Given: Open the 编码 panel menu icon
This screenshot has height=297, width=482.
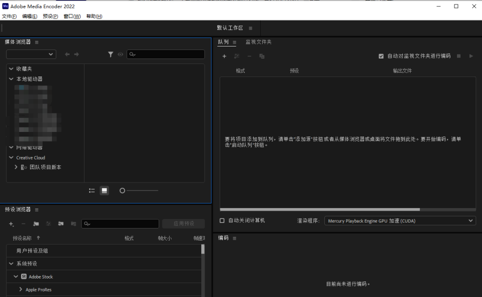Looking at the screenshot, I should click(235, 238).
